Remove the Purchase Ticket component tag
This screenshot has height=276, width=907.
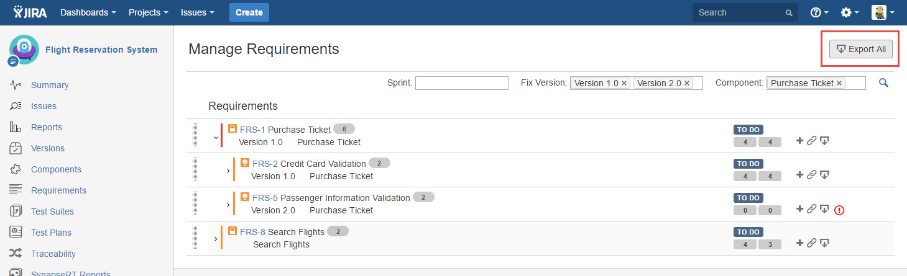pyautogui.click(x=839, y=83)
